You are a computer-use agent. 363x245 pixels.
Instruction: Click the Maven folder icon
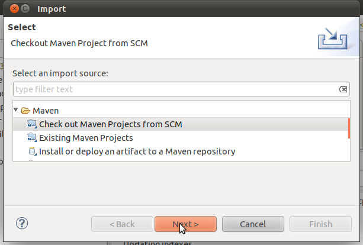click(x=25, y=111)
